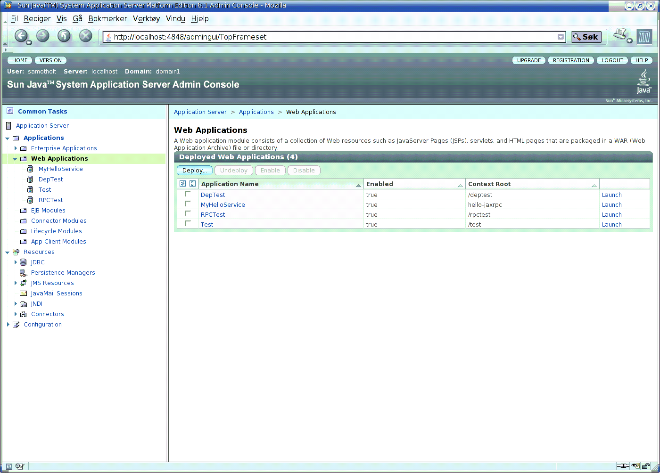The image size is (660, 473).
Task: Open the Vis menu
Action: (x=62, y=18)
